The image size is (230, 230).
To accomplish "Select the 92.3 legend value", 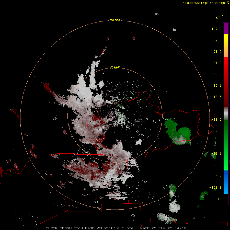I will tap(217, 40).
